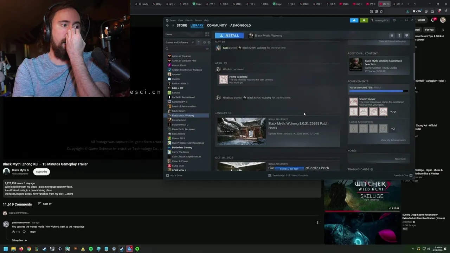Expand Games and Software dropdown
This screenshot has width=450, height=253.
(193, 43)
